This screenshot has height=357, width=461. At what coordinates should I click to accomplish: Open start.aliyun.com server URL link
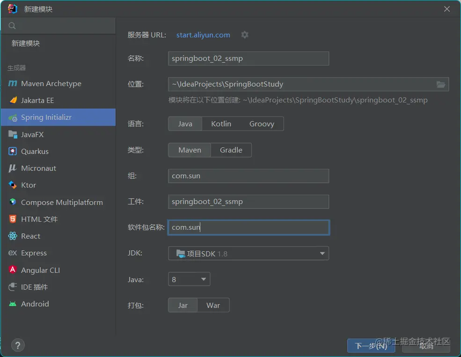click(x=203, y=35)
